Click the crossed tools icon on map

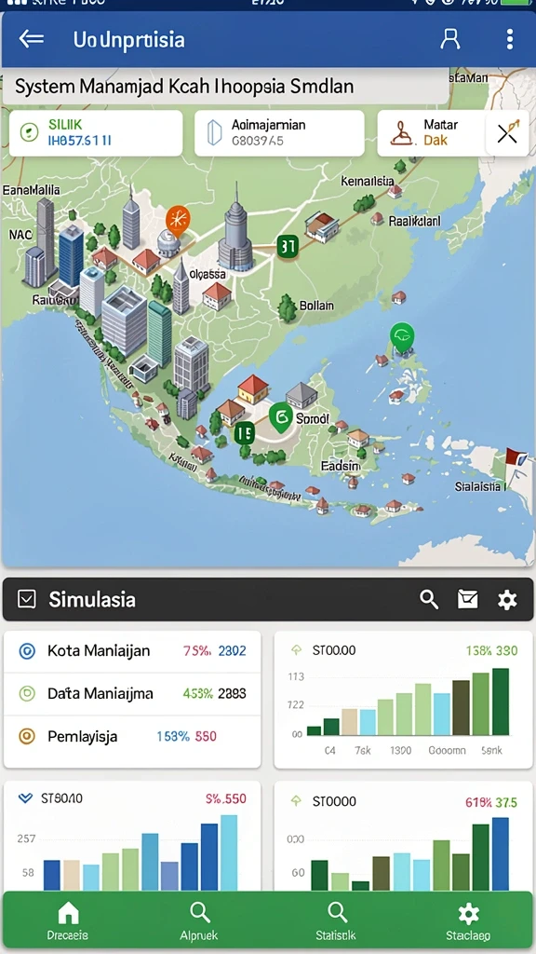pos(507,132)
